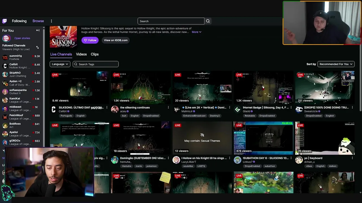
Task: Switch to the Videos tab
Action: point(81,54)
